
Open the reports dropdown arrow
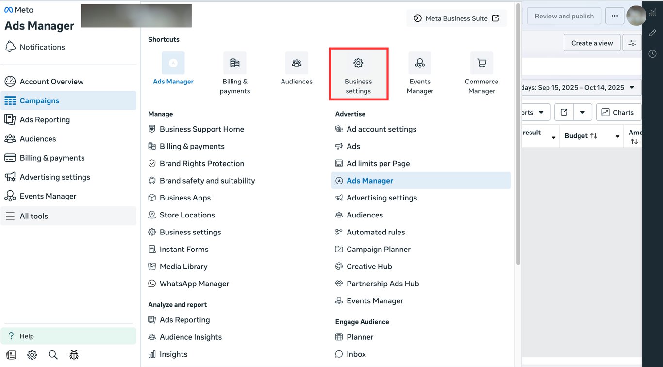(542, 112)
